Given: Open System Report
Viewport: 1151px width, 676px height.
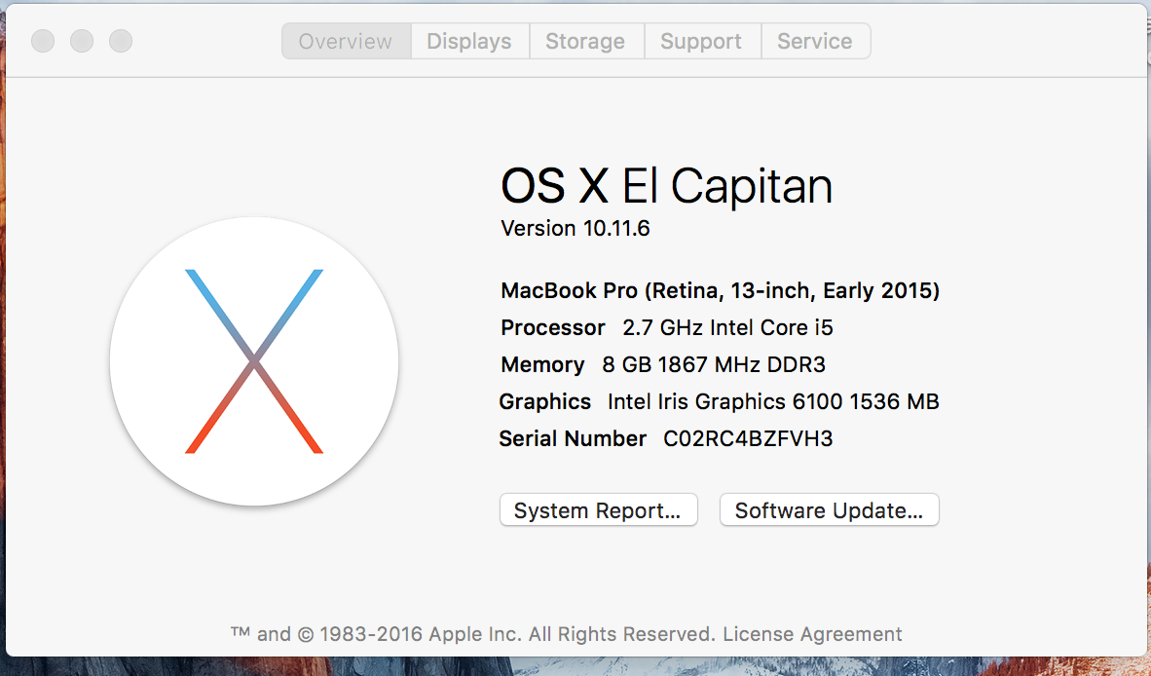Looking at the screenshot, I should click(598, 510).
